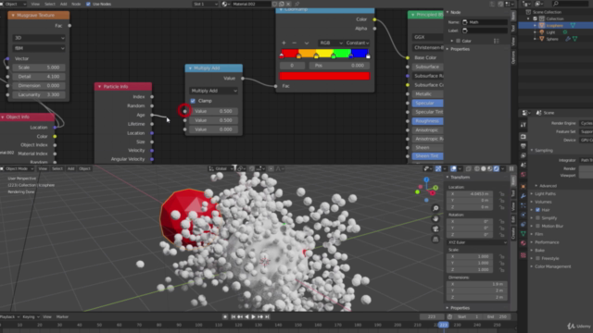593x333 pixels.
Task: Enable the Motion Blur checkbox
Action: (x=537, y=226)
